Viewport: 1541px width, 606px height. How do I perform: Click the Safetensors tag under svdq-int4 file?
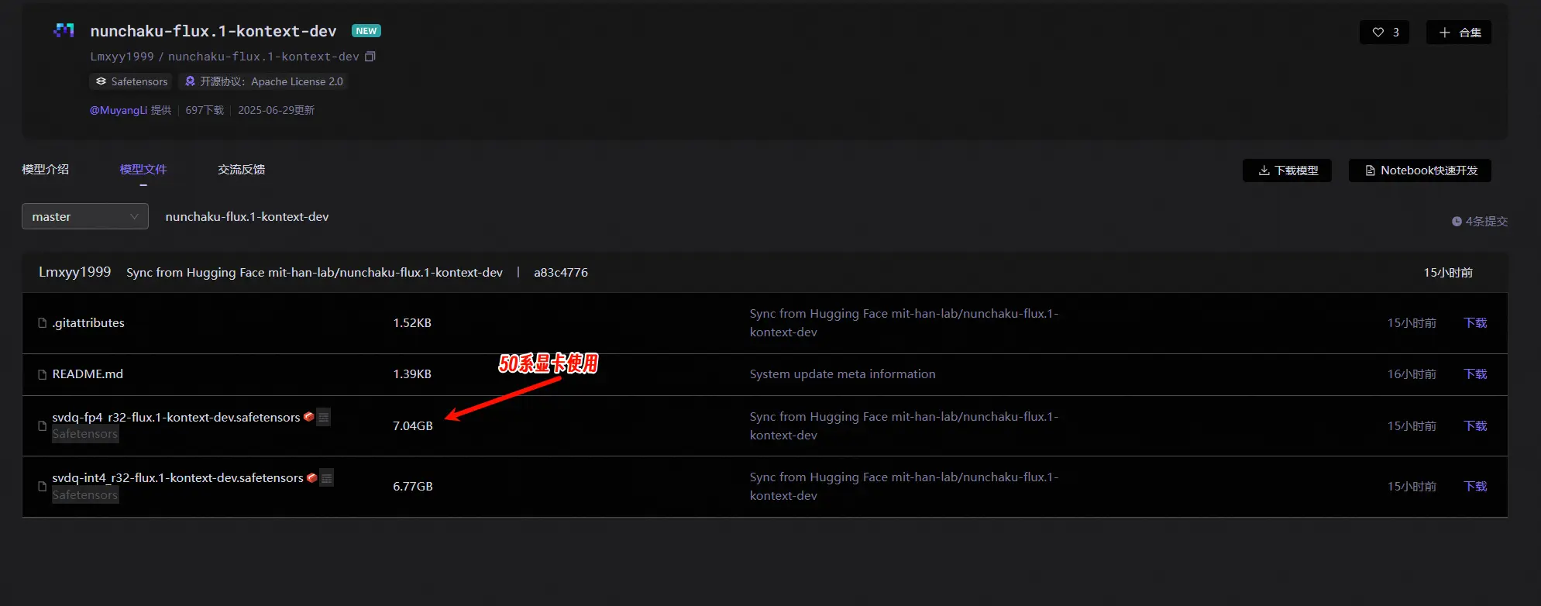(x=85, y=495)
